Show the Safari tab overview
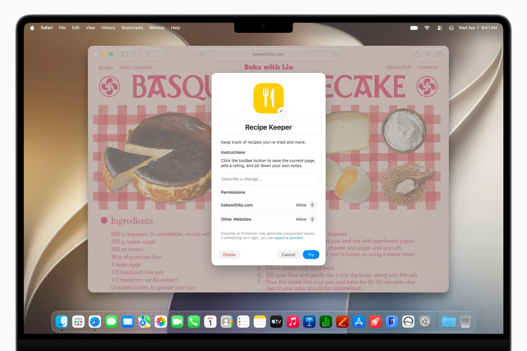This screenshot has width=527, height=351. [440, 54]
